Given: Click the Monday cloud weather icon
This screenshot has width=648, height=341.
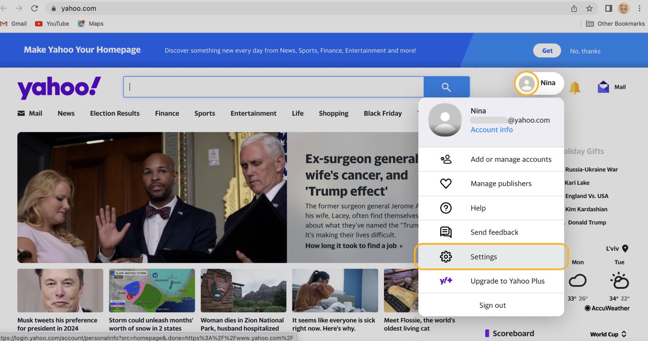Looking at the screenshot, I should tap(578, 280).
